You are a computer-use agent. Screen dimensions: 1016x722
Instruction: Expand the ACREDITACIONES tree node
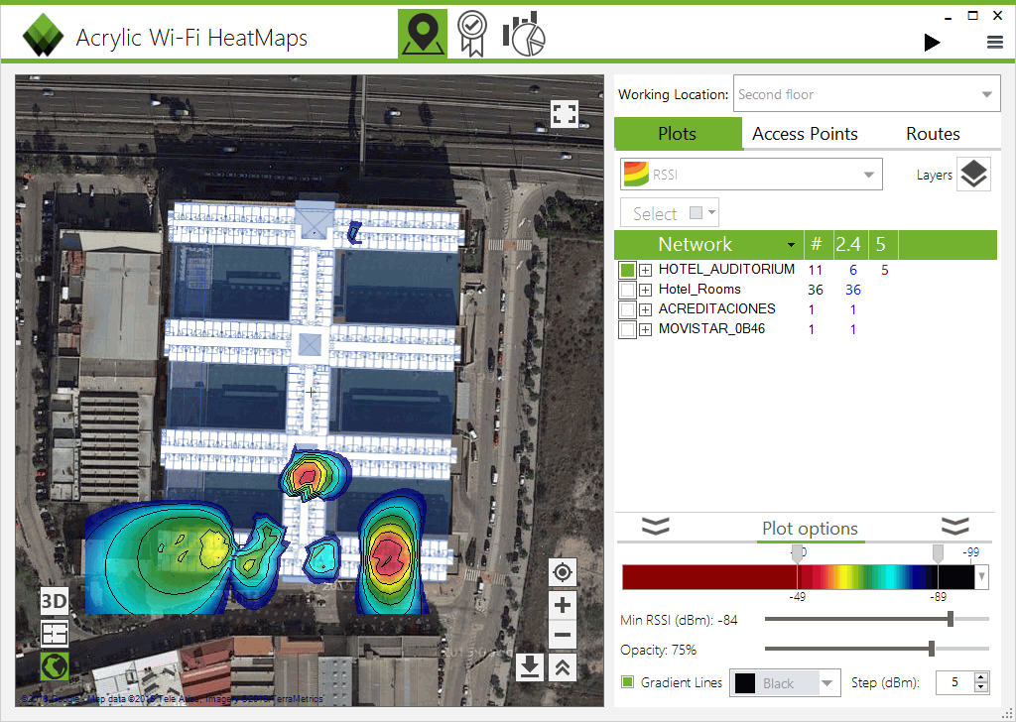(x=645, y=309)
